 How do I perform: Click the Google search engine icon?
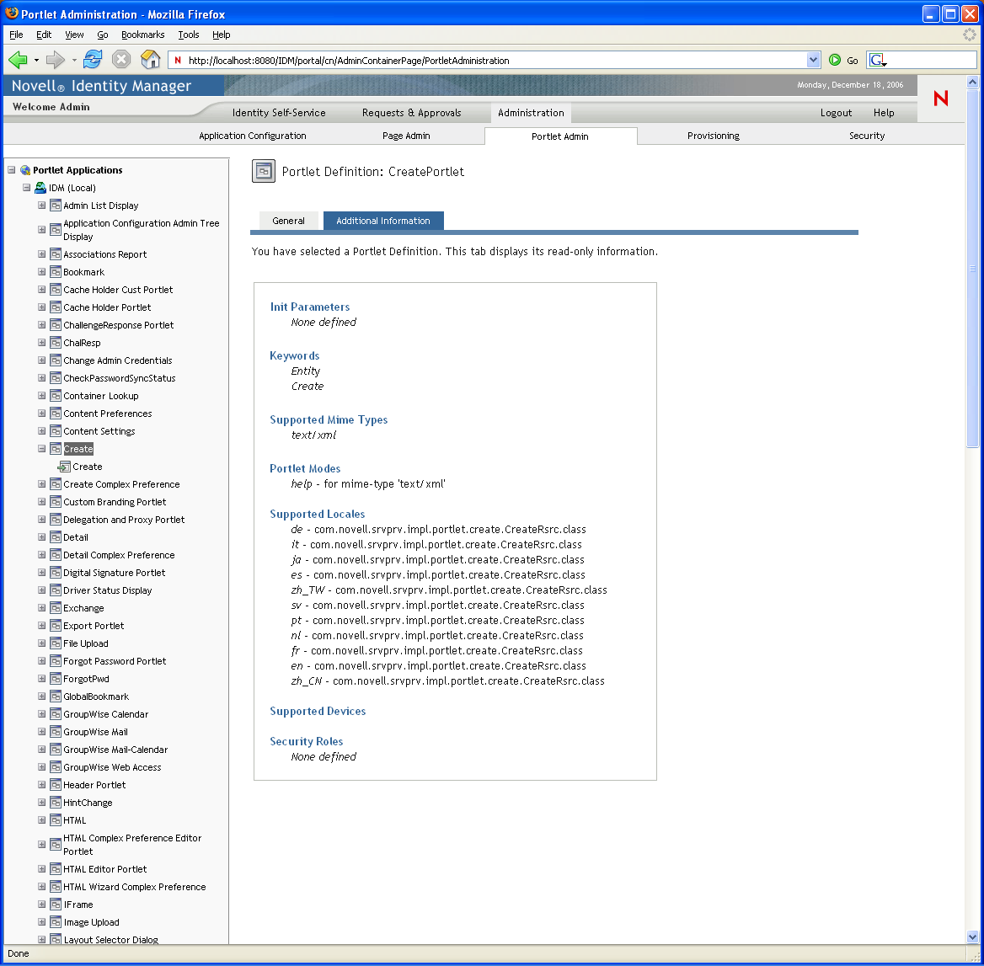pyautogui.click(x=877, y=61)
